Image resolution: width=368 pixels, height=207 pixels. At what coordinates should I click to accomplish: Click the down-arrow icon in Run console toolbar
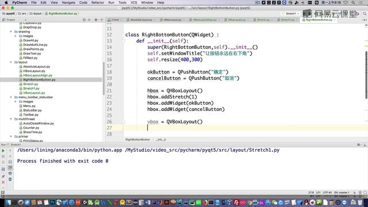click(10, 156)
